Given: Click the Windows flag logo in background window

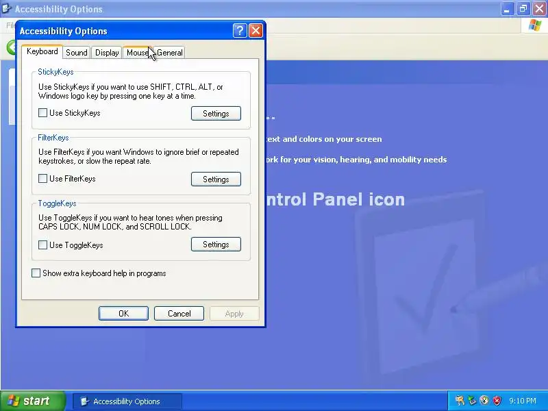Looking at the screenshot, I should pos(535,25).
